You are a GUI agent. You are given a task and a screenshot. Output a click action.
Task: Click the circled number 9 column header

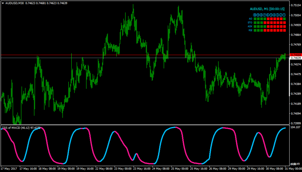pos(258,15)
